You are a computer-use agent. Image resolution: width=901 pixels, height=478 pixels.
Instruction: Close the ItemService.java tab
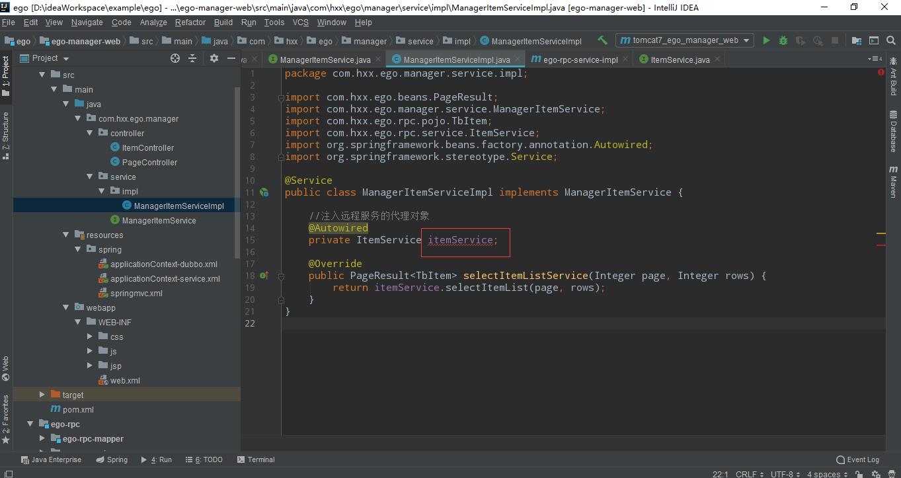[718, 60]
